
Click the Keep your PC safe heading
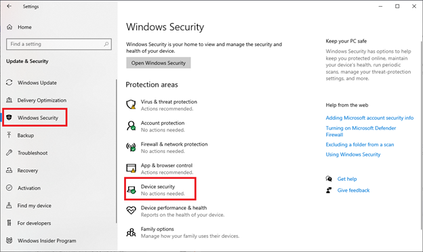[346, 41]
